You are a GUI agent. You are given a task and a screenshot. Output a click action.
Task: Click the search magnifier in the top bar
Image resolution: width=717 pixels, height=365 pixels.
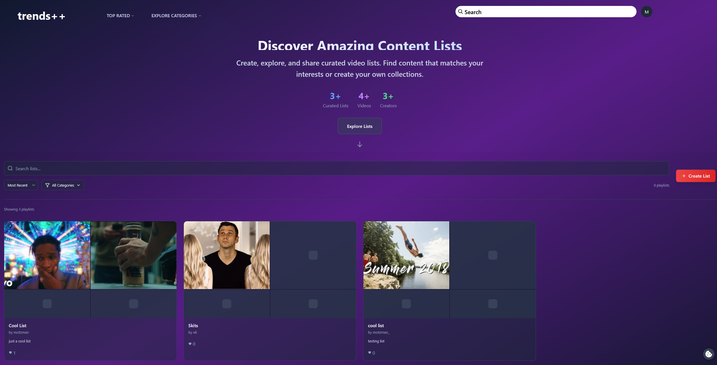[x=460, y=12]
